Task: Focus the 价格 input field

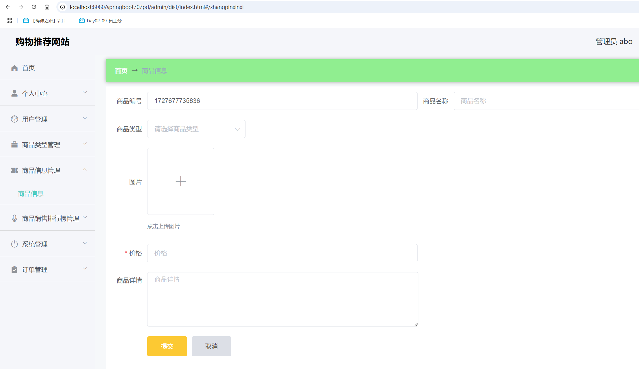Action: click(x=282, y=253)
